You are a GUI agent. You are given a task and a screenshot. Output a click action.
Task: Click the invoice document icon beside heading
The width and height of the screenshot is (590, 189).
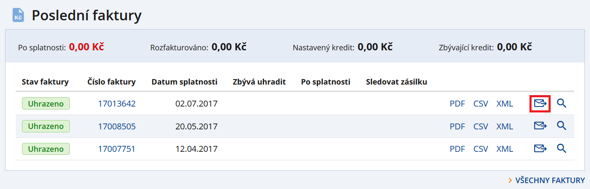18,16
